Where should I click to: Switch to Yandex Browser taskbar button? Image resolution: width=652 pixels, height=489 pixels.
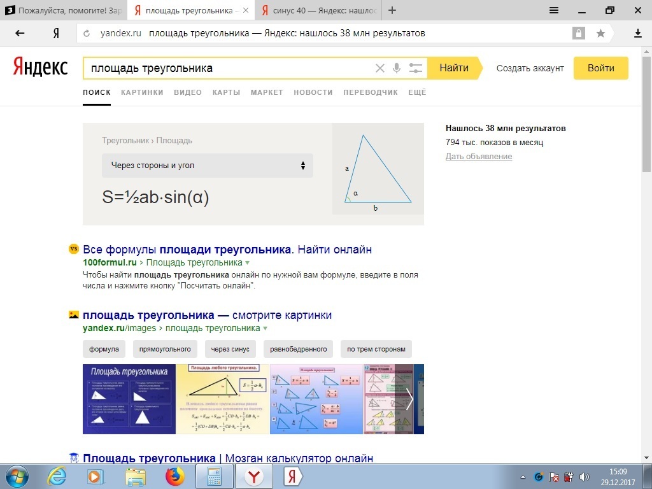[x=254, y=476]
